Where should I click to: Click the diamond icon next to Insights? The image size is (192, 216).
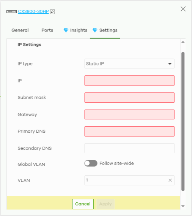[x=66, y=30]
